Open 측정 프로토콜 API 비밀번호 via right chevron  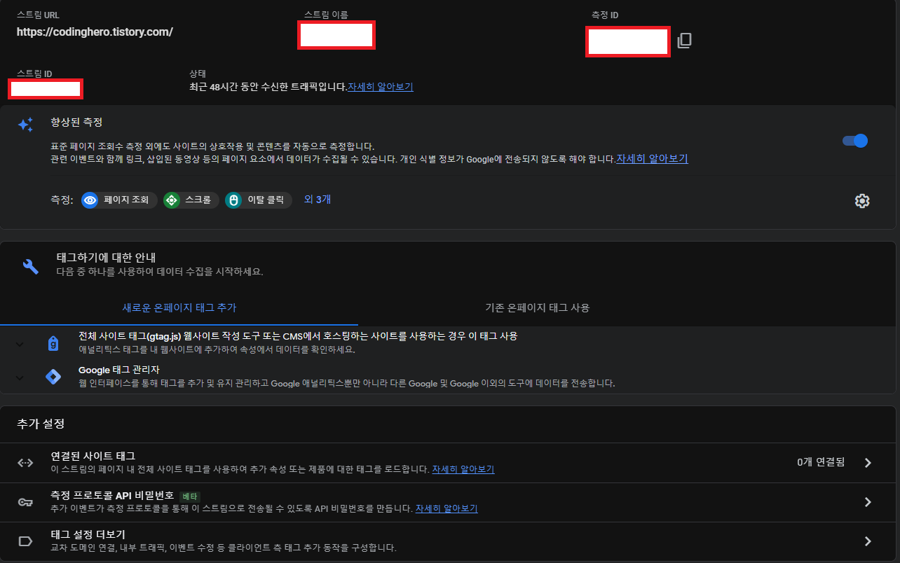pos(868,502)
